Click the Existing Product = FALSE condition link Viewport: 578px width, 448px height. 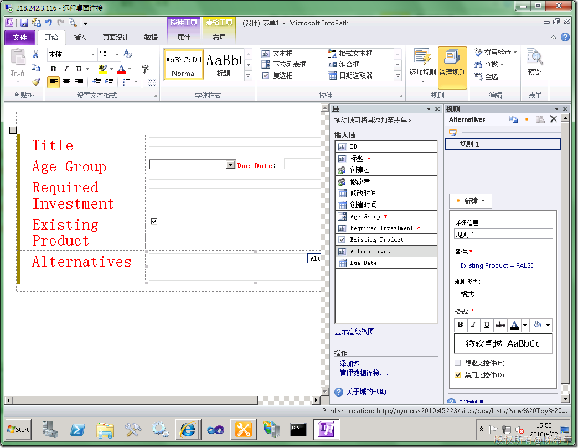[497, 265]
